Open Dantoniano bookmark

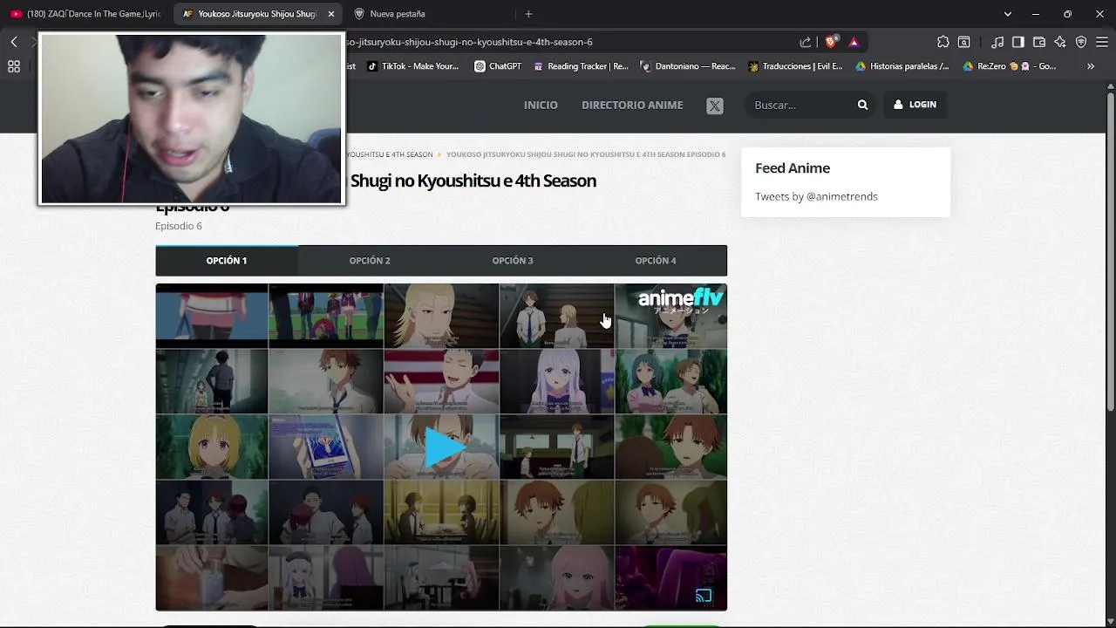point(688,66)
